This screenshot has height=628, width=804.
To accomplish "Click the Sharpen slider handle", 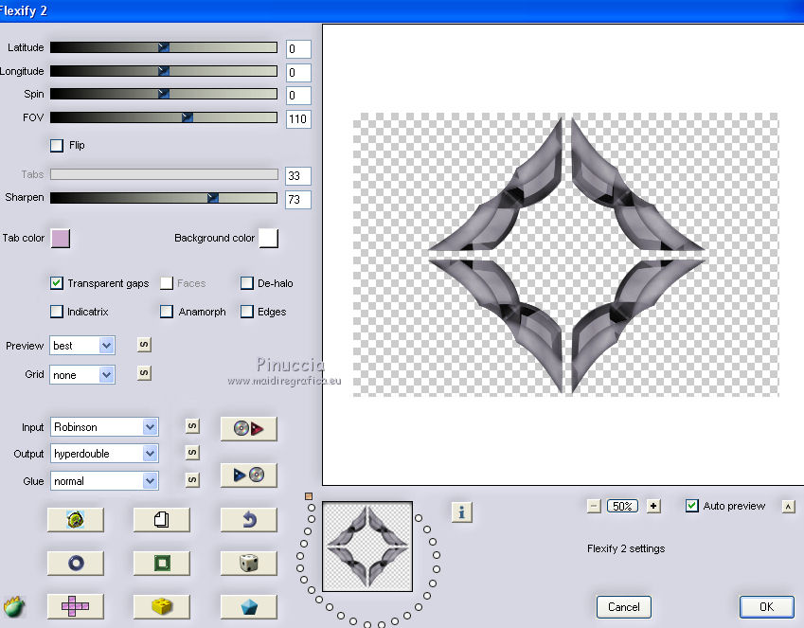I will [213, 198].
